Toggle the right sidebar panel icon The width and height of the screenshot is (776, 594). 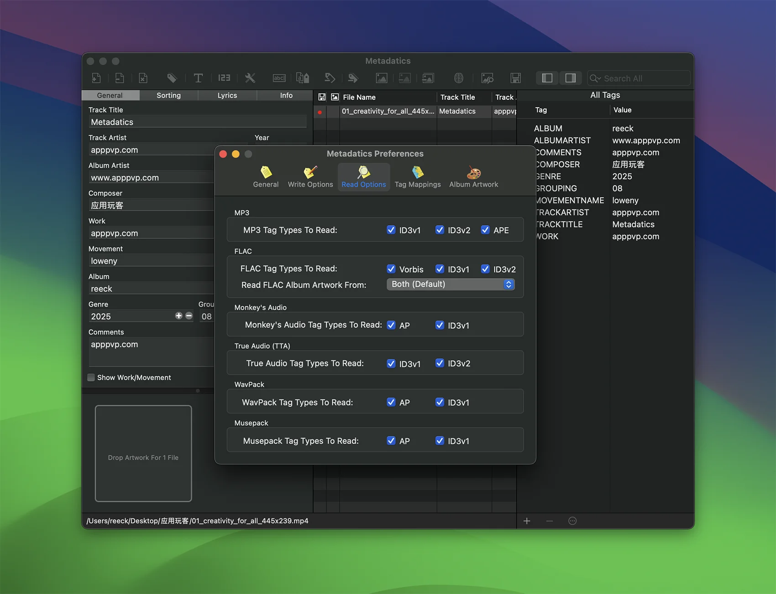pos(571,78)
